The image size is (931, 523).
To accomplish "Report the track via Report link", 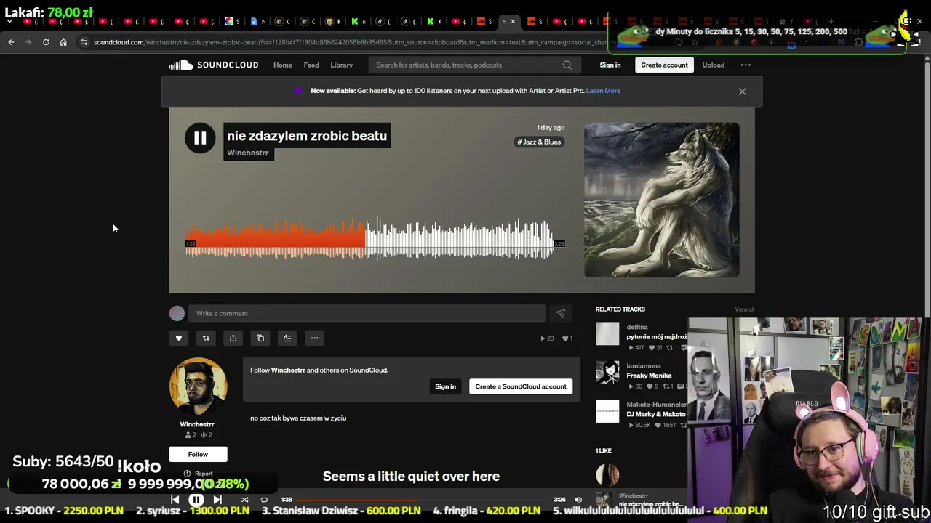I will (199, 474).
